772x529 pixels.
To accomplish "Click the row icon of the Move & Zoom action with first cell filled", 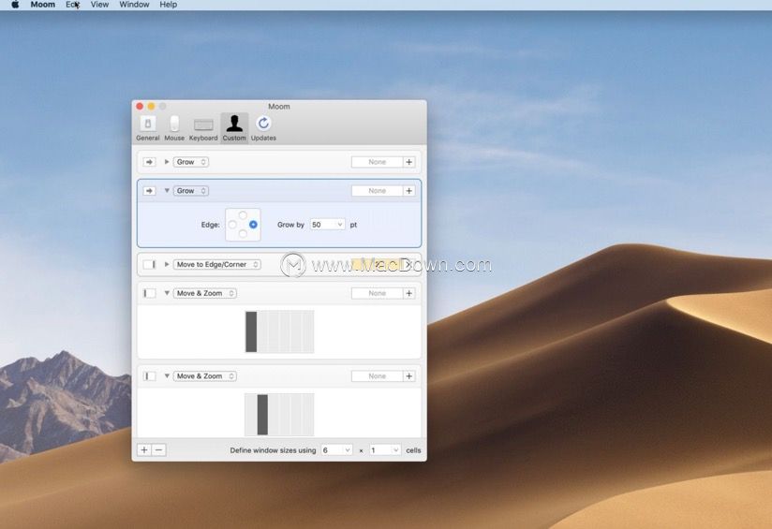I will pyautogui.click(x=149, y=293).
